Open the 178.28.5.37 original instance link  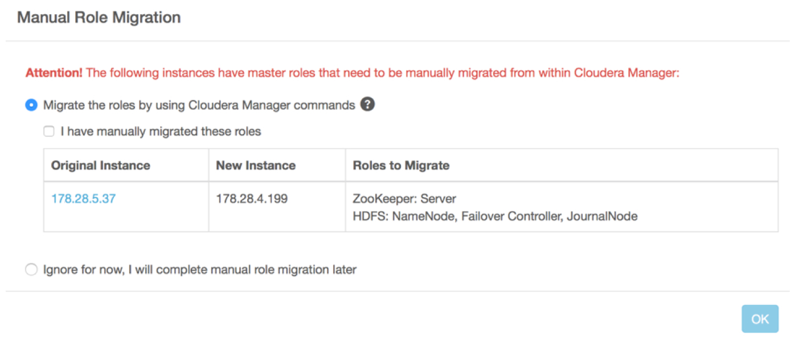coord(83,199)
